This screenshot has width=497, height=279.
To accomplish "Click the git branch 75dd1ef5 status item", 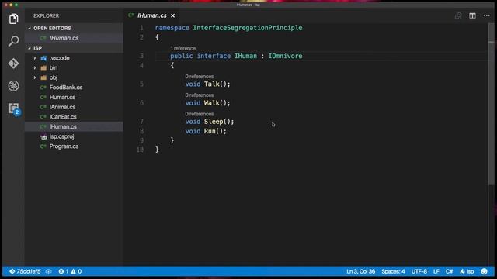I will pos(25,271).
